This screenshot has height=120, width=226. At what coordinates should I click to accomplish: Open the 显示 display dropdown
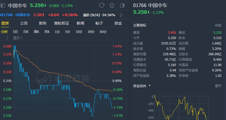(x=18, y=38)
